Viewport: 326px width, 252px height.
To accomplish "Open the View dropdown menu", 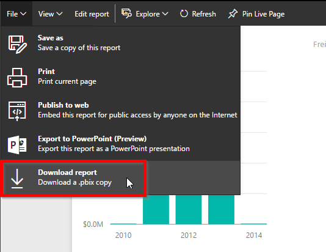I will [x=50, y=14].
